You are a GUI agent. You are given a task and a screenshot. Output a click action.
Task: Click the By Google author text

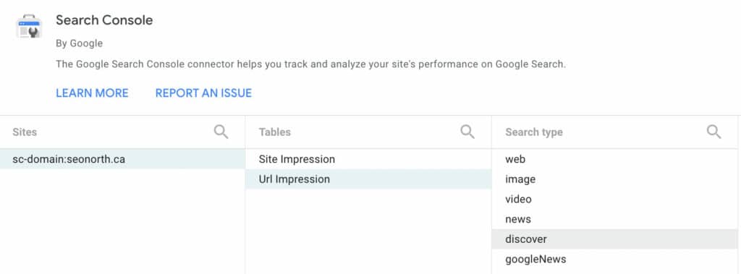(x=80, y=43)
